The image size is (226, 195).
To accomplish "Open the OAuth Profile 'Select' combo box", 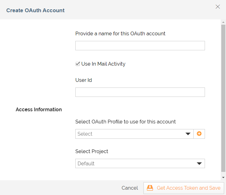I will tap(130, 134).
